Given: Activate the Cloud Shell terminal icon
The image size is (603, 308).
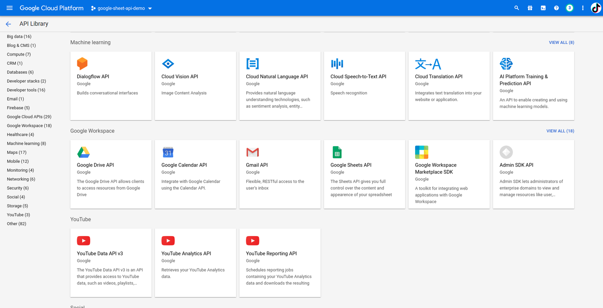Looking at the screenshot, I should point(543,8).
